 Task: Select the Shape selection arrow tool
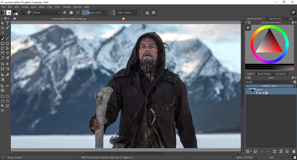pyautogui.click(x=2, y=23)
